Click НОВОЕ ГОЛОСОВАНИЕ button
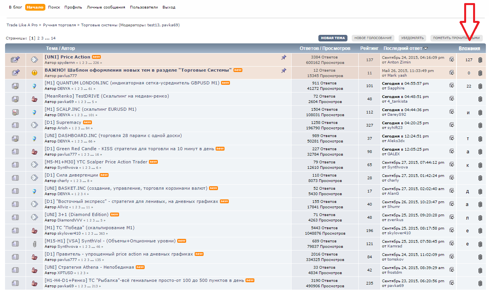The width and height of the screenshot is (489, 290). coord(373,38)
